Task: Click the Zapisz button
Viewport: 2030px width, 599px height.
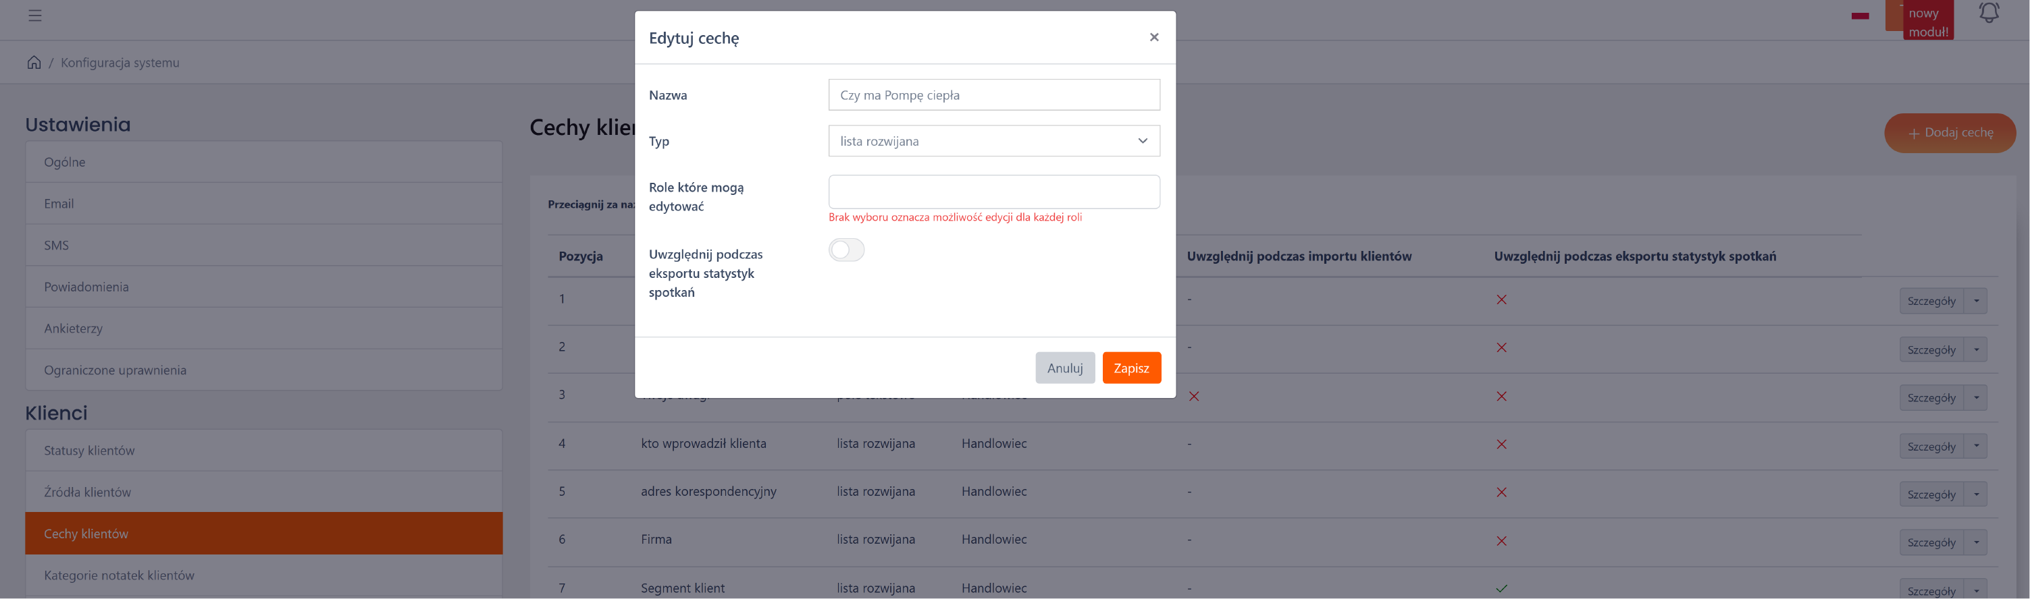Action: click(x=1131, y=368)
